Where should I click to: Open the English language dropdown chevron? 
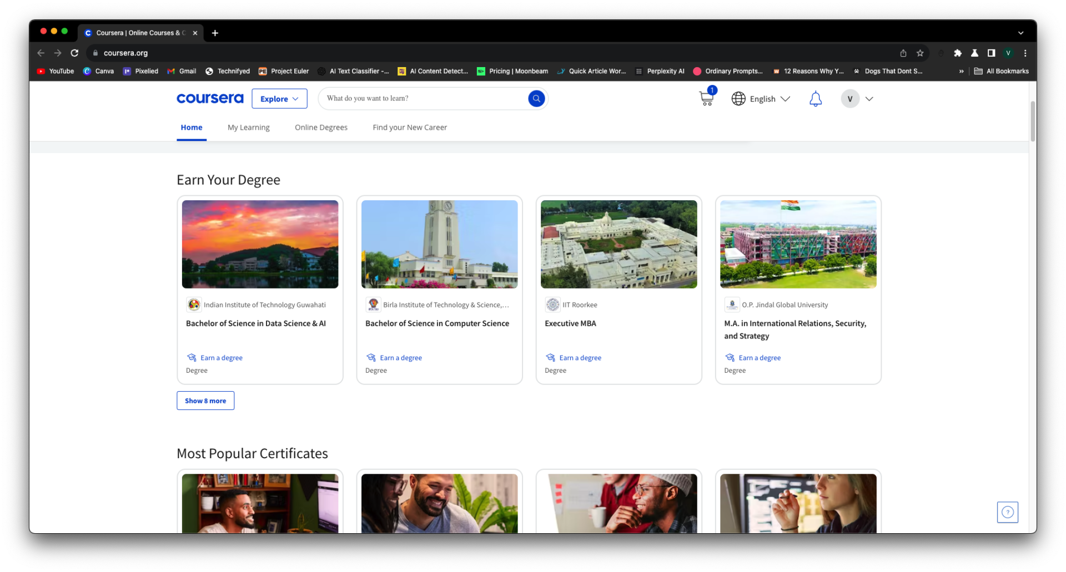click(785, 99)
